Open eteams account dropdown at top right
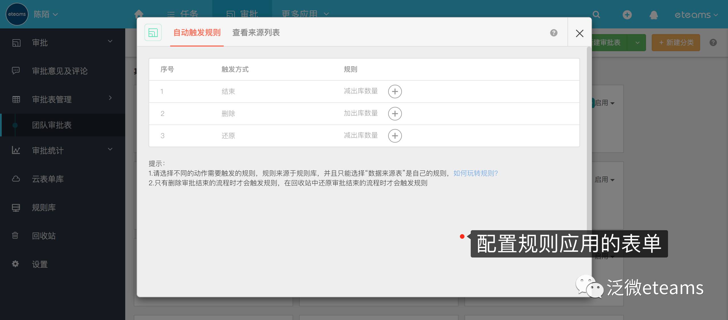Screen dimensions: 728x320 (x=696, y=15)
